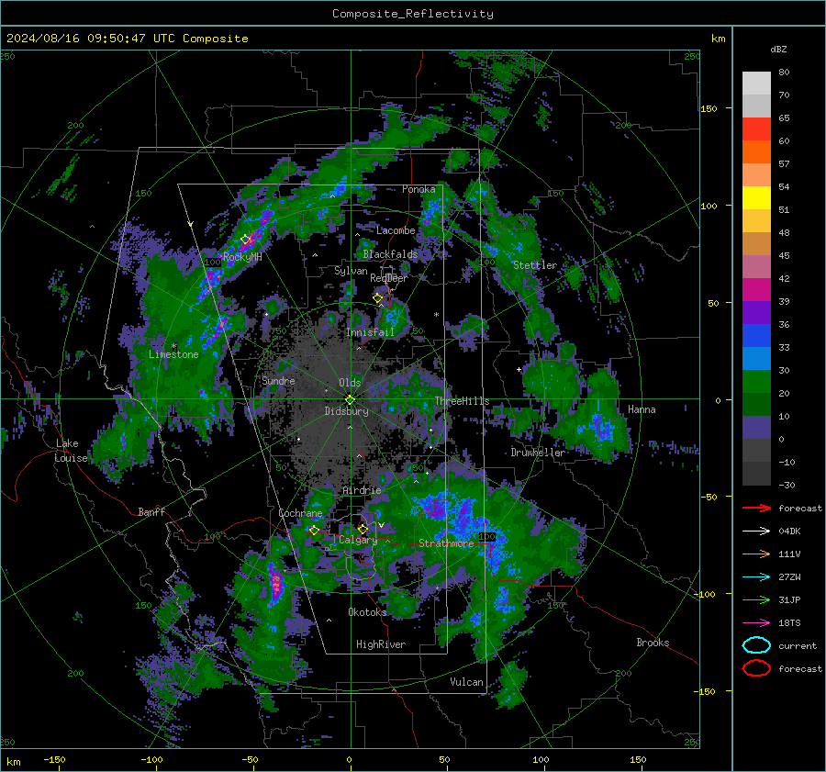This screenshot has width=826, height=772.
Task: Pick the slate purple 0–10 dBZ swatch
Action: pyautogui.click(x=756, y=428)
